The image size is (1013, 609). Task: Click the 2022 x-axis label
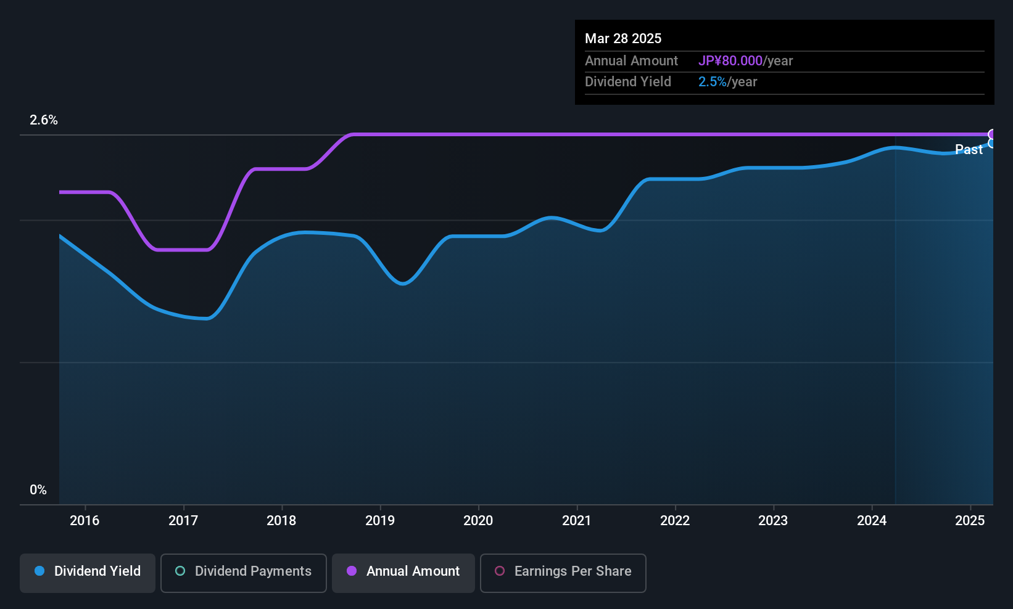coord(675,520)
